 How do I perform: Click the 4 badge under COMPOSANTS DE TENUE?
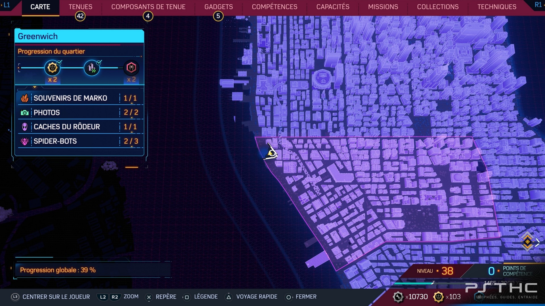(x=148, y=16)
